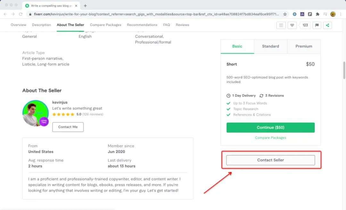Bookmark this page with the star icon
Viewport: 346px width, 210px height.
pos(285,14)
